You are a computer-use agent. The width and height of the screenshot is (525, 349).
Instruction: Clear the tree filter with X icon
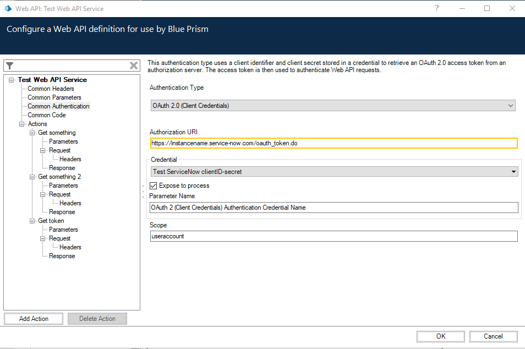click(134, 66)
